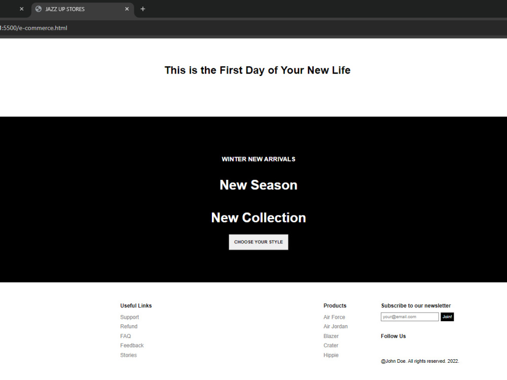This screenshot has height=380, width=507.
Task: Open the Crater product link
Action: [331, 346]
